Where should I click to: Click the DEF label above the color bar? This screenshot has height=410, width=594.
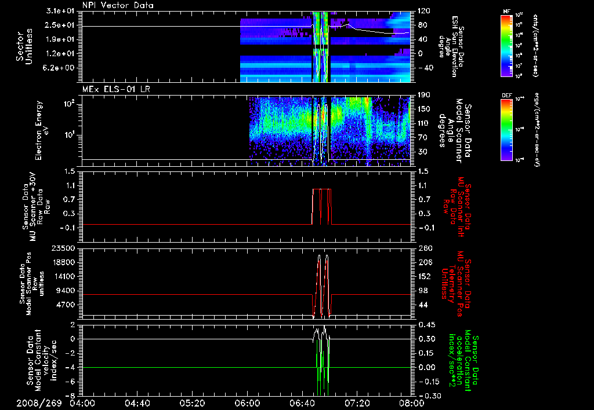tap(506, 96)
